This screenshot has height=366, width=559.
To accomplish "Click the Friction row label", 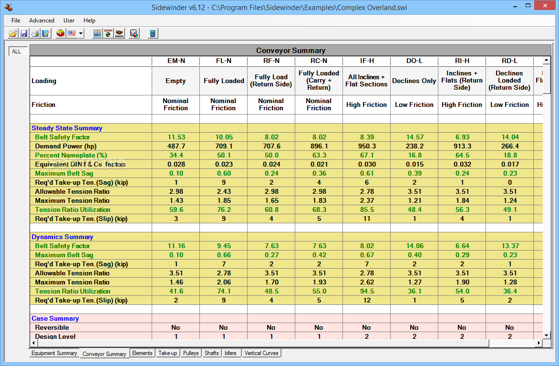I will coord(43,105).
